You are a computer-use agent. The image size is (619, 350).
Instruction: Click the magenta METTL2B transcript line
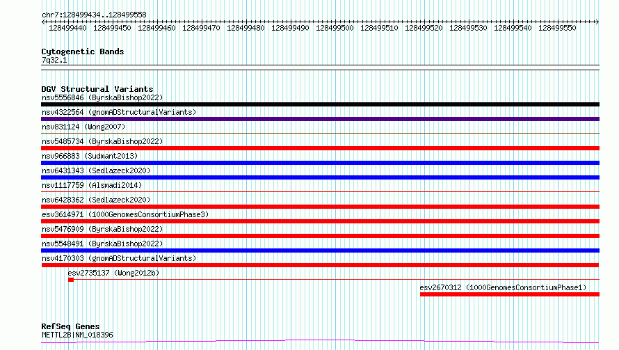point(320,342)
